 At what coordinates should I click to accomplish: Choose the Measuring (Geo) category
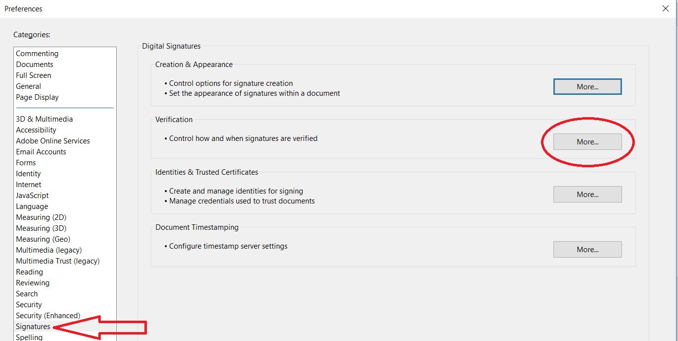(x=43, y=239)
